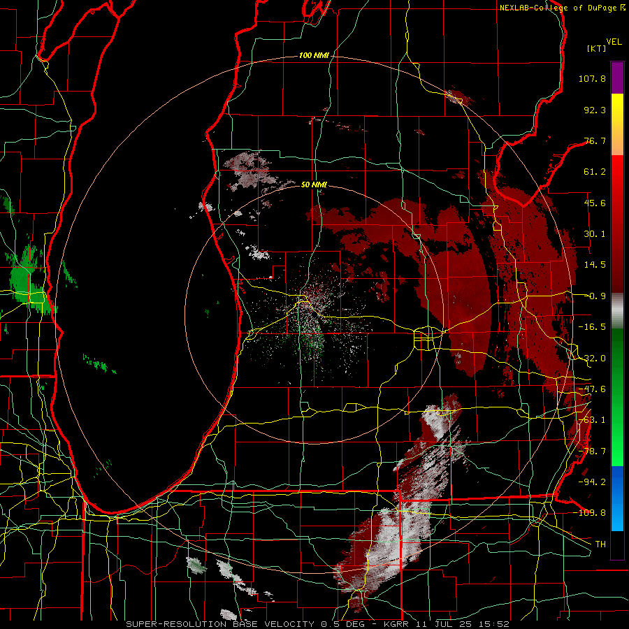Click the -47.6 velocity scale value
Viewport: 629px width, 629px height.
(592, 389)
